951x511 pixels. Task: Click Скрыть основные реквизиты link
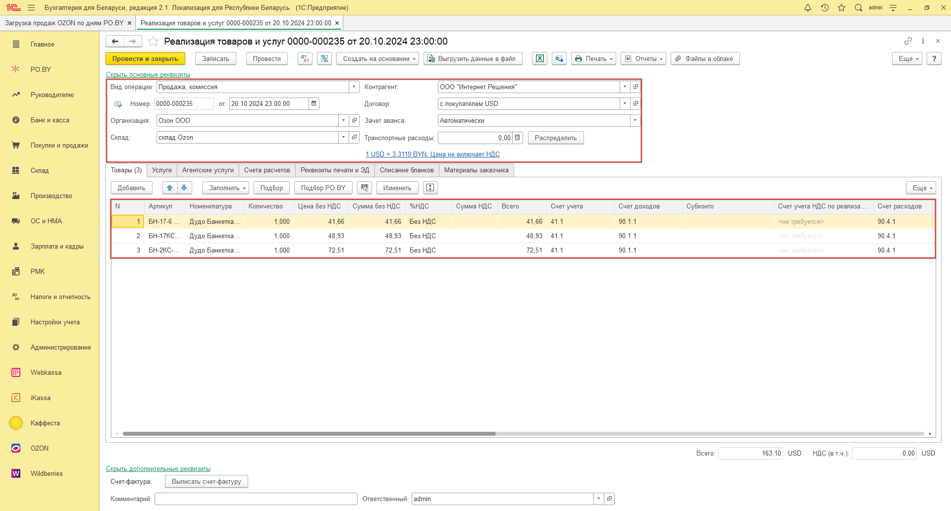point(148,75)
